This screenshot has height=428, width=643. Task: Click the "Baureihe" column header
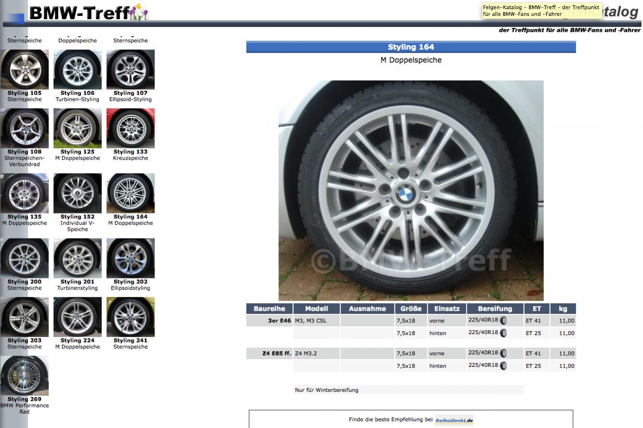pos(270,308)
